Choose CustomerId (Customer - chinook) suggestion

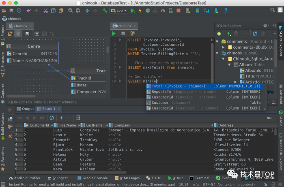204,108
